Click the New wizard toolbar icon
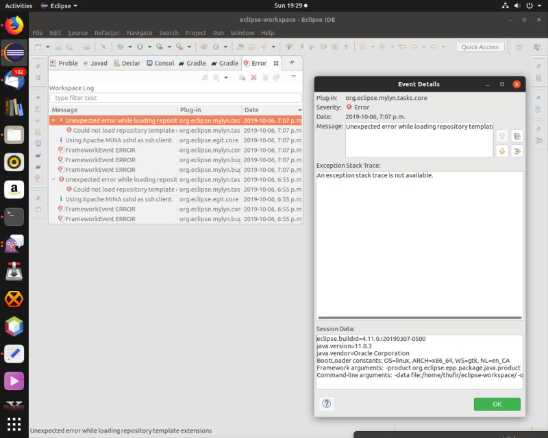The width and height of the screenshot is (548, 438). coord(38,47)
